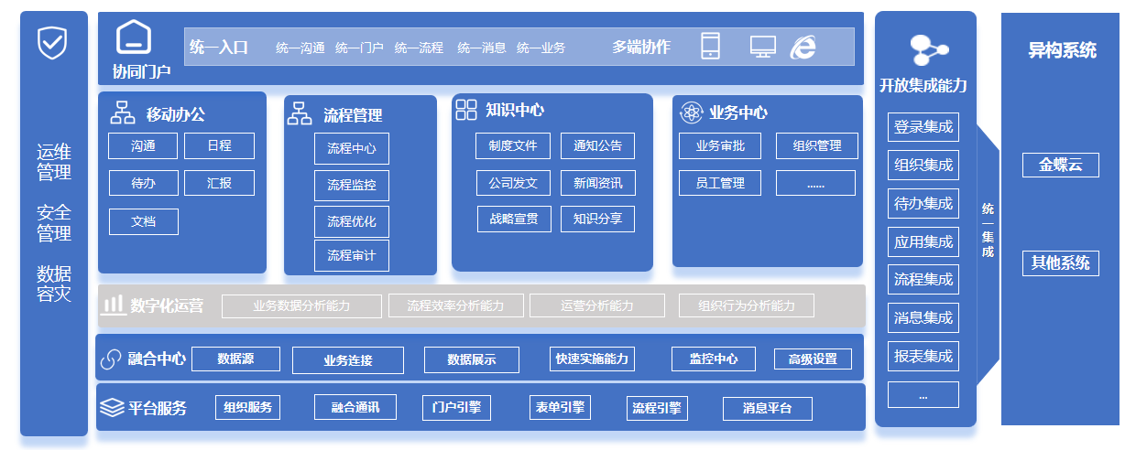Click the 金蝶云 system button
The image size is (1136, 450).
tap(1060, 166)
